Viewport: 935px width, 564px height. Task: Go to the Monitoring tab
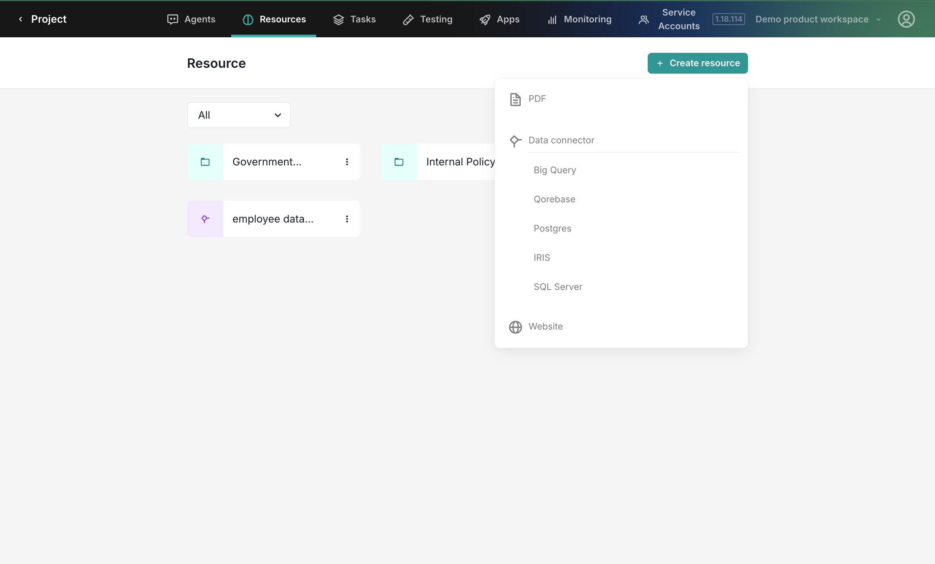click(x=579, y=19)
